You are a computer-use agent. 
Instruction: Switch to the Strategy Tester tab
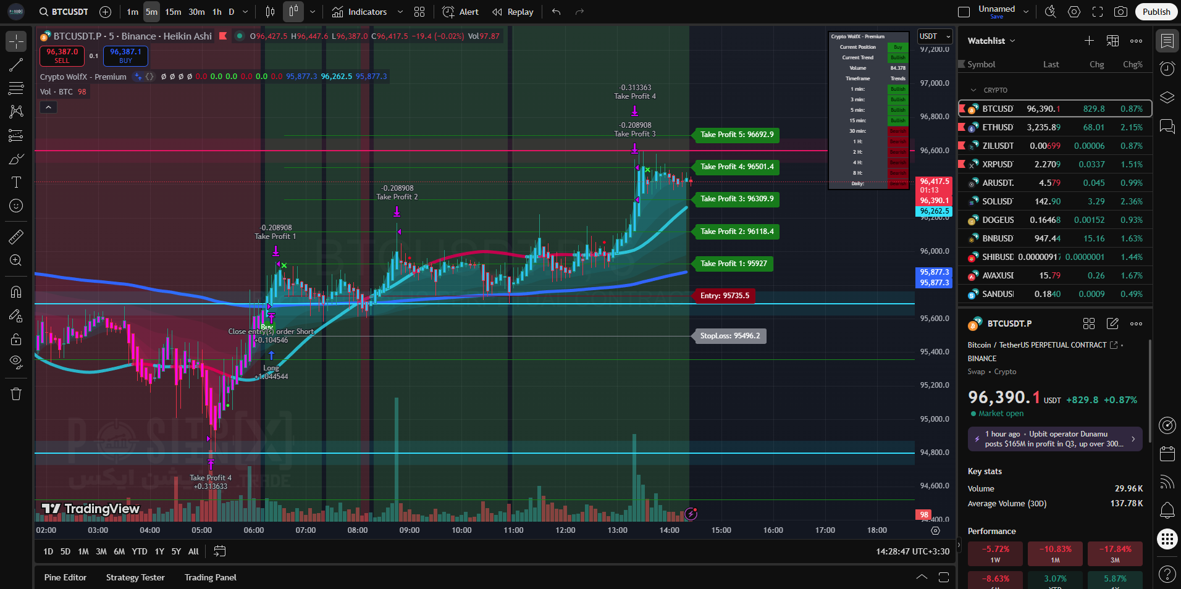point(135,577)
